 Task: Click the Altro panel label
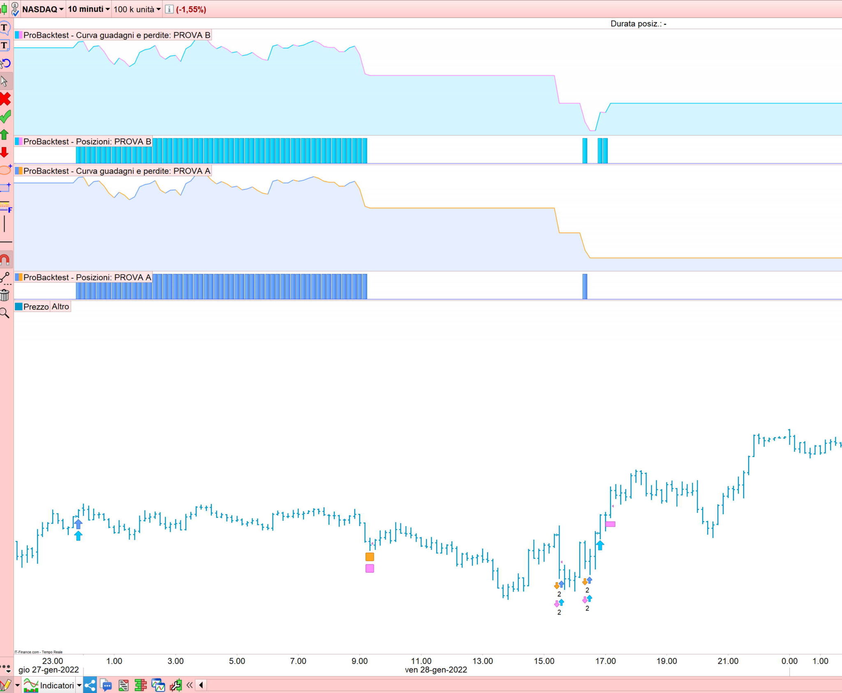[x=60, y=307]
